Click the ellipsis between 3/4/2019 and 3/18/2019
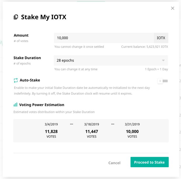Screen dimensions: 181x179 [x=72, y=124]
